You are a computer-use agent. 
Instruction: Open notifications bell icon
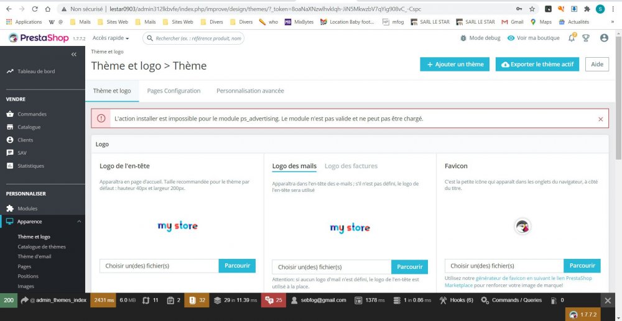572,38
